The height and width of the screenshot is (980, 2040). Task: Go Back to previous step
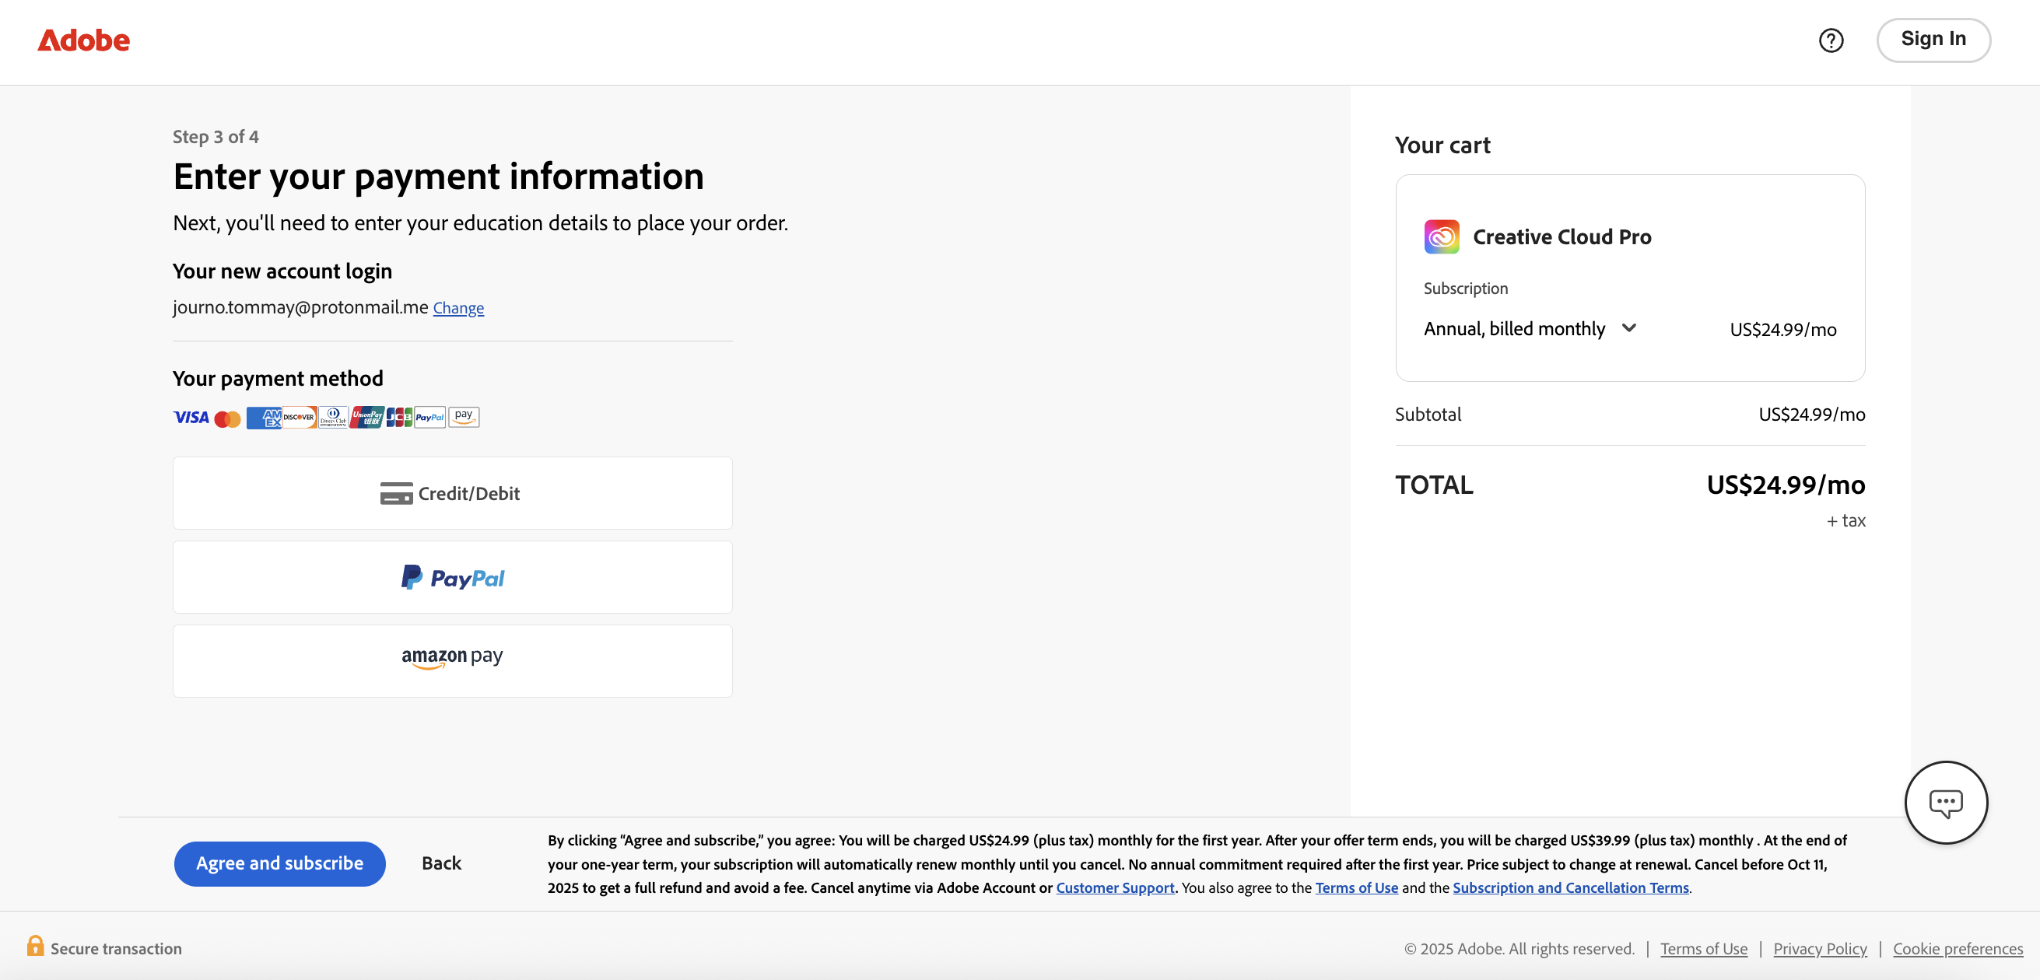(x=441, y=863)
